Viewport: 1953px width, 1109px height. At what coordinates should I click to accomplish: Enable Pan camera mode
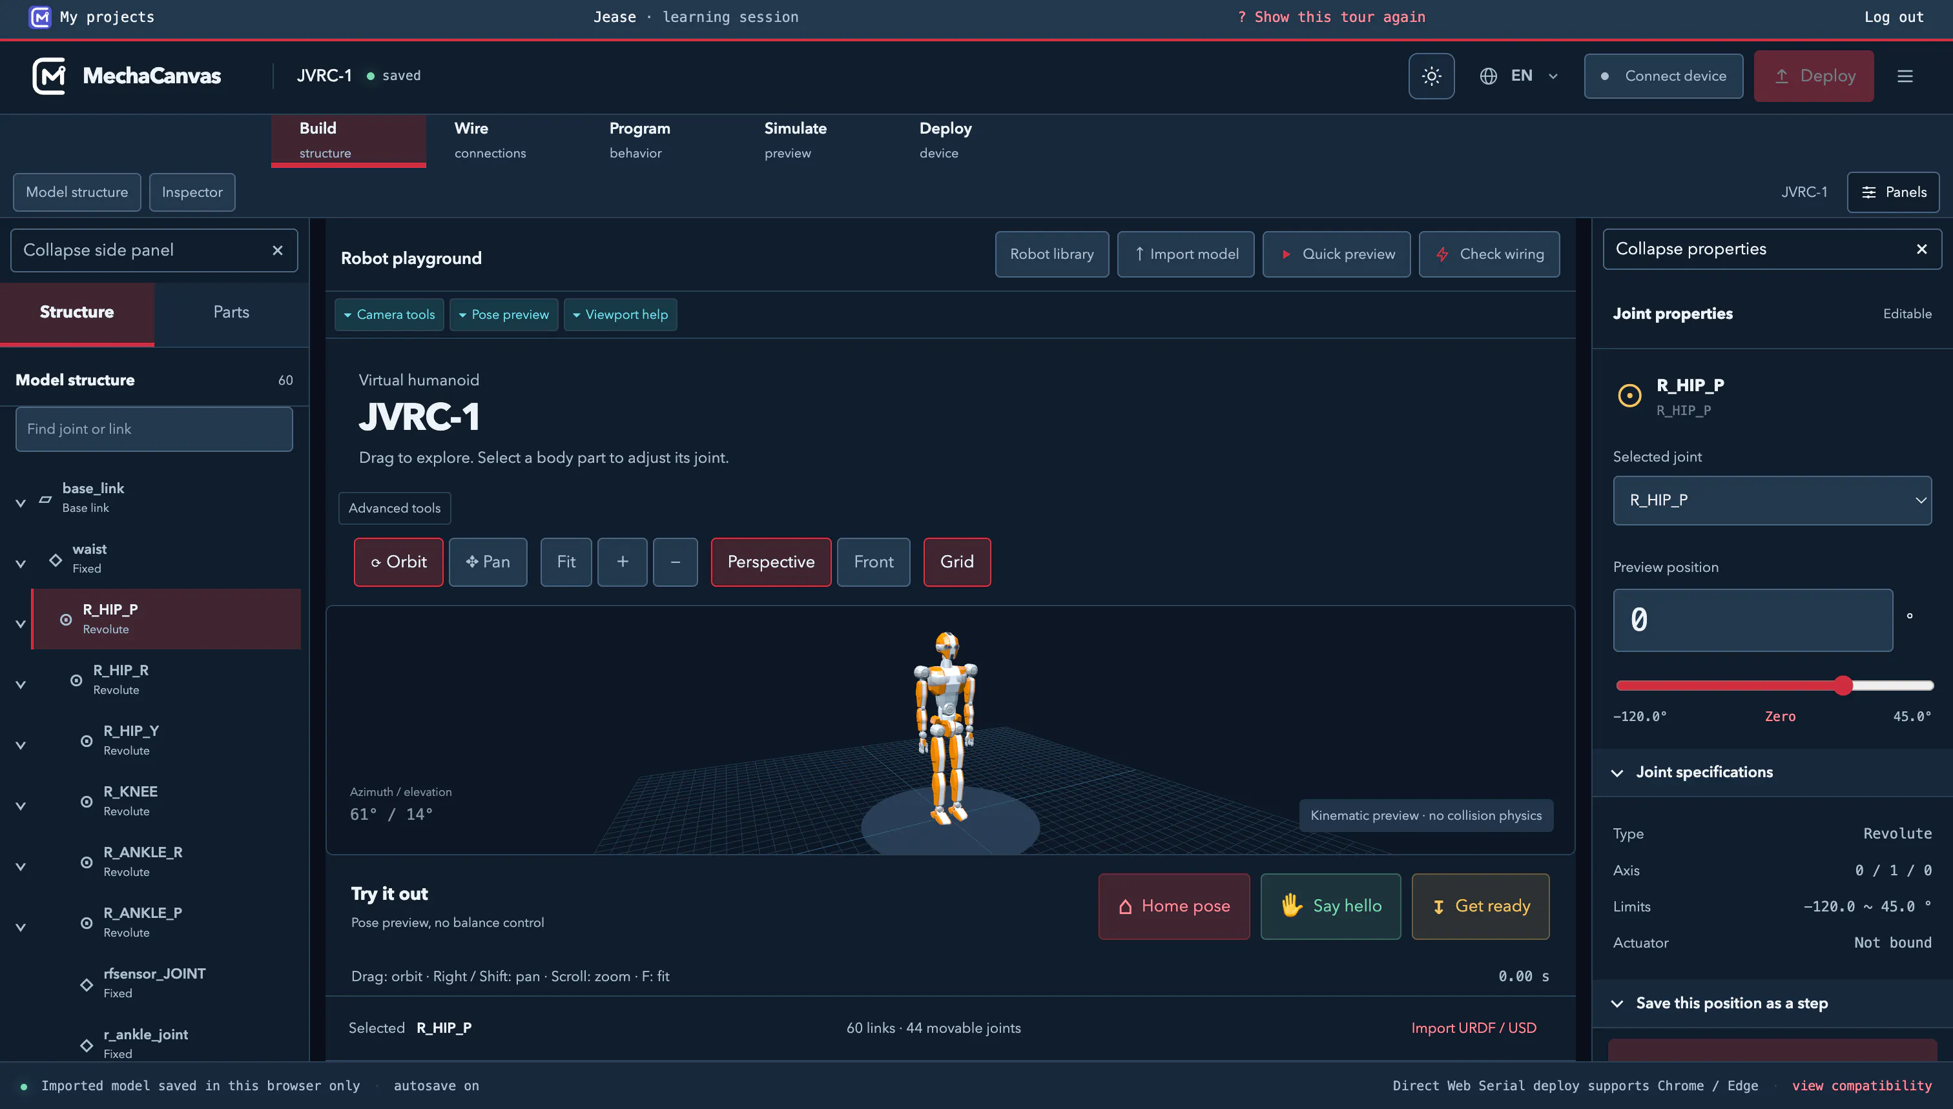point(488,562)
